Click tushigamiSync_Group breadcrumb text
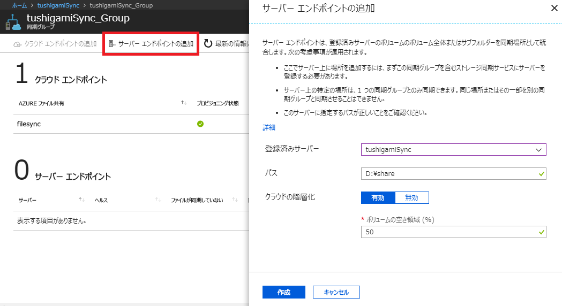The image size is (562, 306). 121,5
